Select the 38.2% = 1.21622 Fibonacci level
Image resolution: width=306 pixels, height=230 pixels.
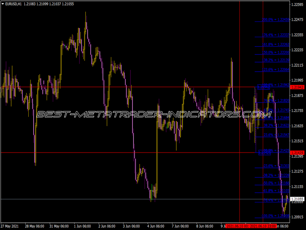[277, 125]
